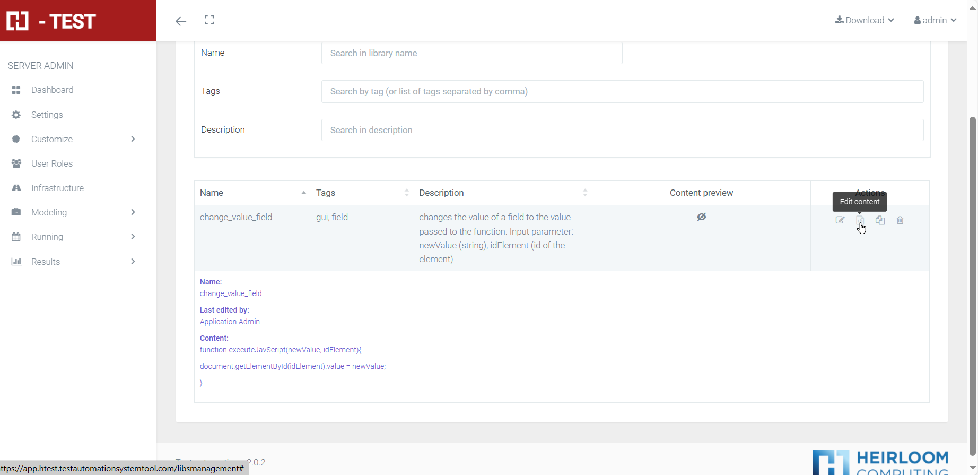978x475 pixels.
Task: Click the back arrow icon
Action: [181, 21]
